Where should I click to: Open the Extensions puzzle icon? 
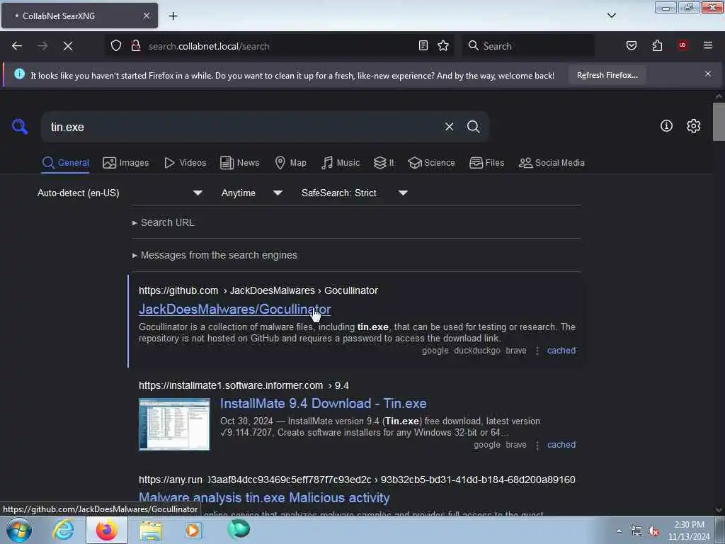click(657, 45)
